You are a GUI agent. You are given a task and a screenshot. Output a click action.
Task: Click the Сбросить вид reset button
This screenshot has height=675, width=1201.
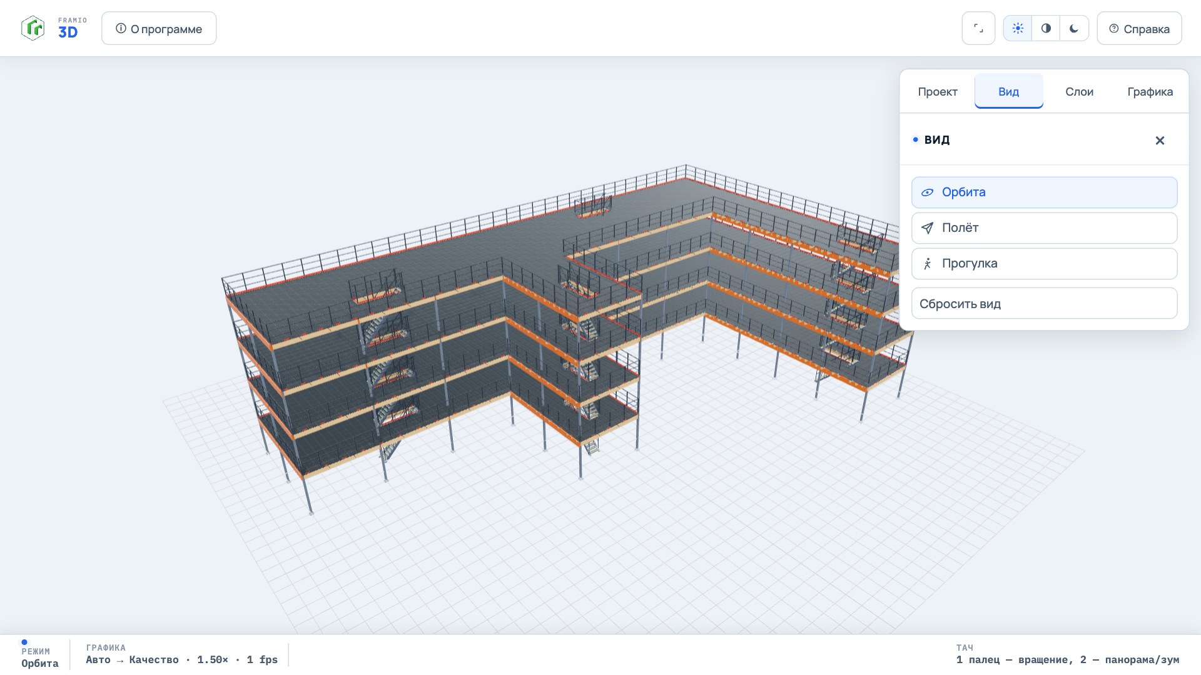[1044, 303]
